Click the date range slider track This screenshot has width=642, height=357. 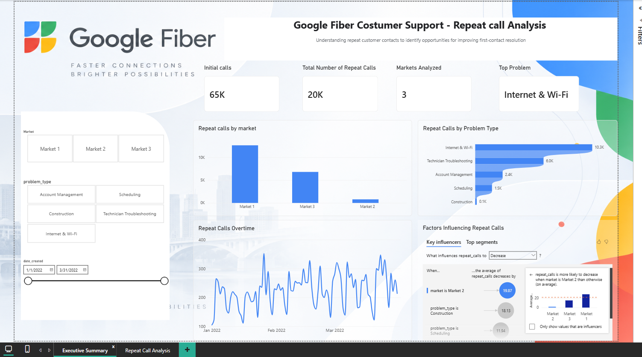point(96,281)
